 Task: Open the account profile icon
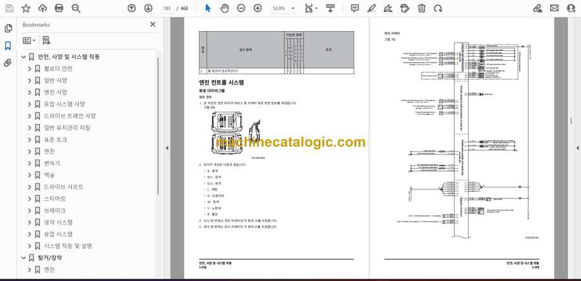[x=571, y=8]
